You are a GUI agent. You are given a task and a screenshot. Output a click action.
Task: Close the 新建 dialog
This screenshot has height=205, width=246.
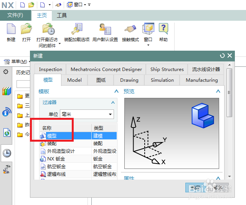[x=229, y=55]
